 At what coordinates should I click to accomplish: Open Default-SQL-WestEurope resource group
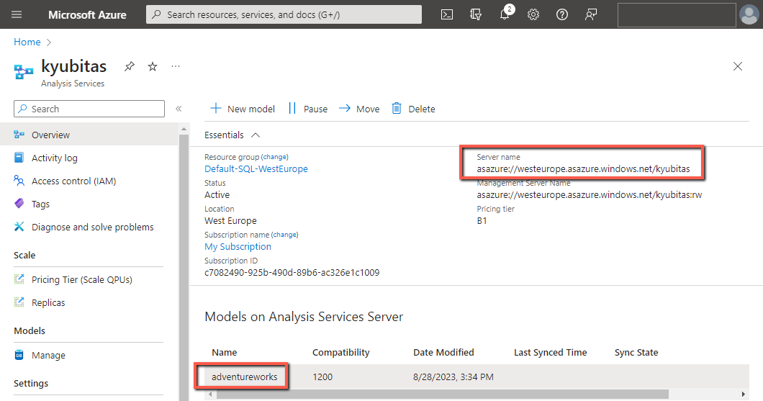pos(256,169)
